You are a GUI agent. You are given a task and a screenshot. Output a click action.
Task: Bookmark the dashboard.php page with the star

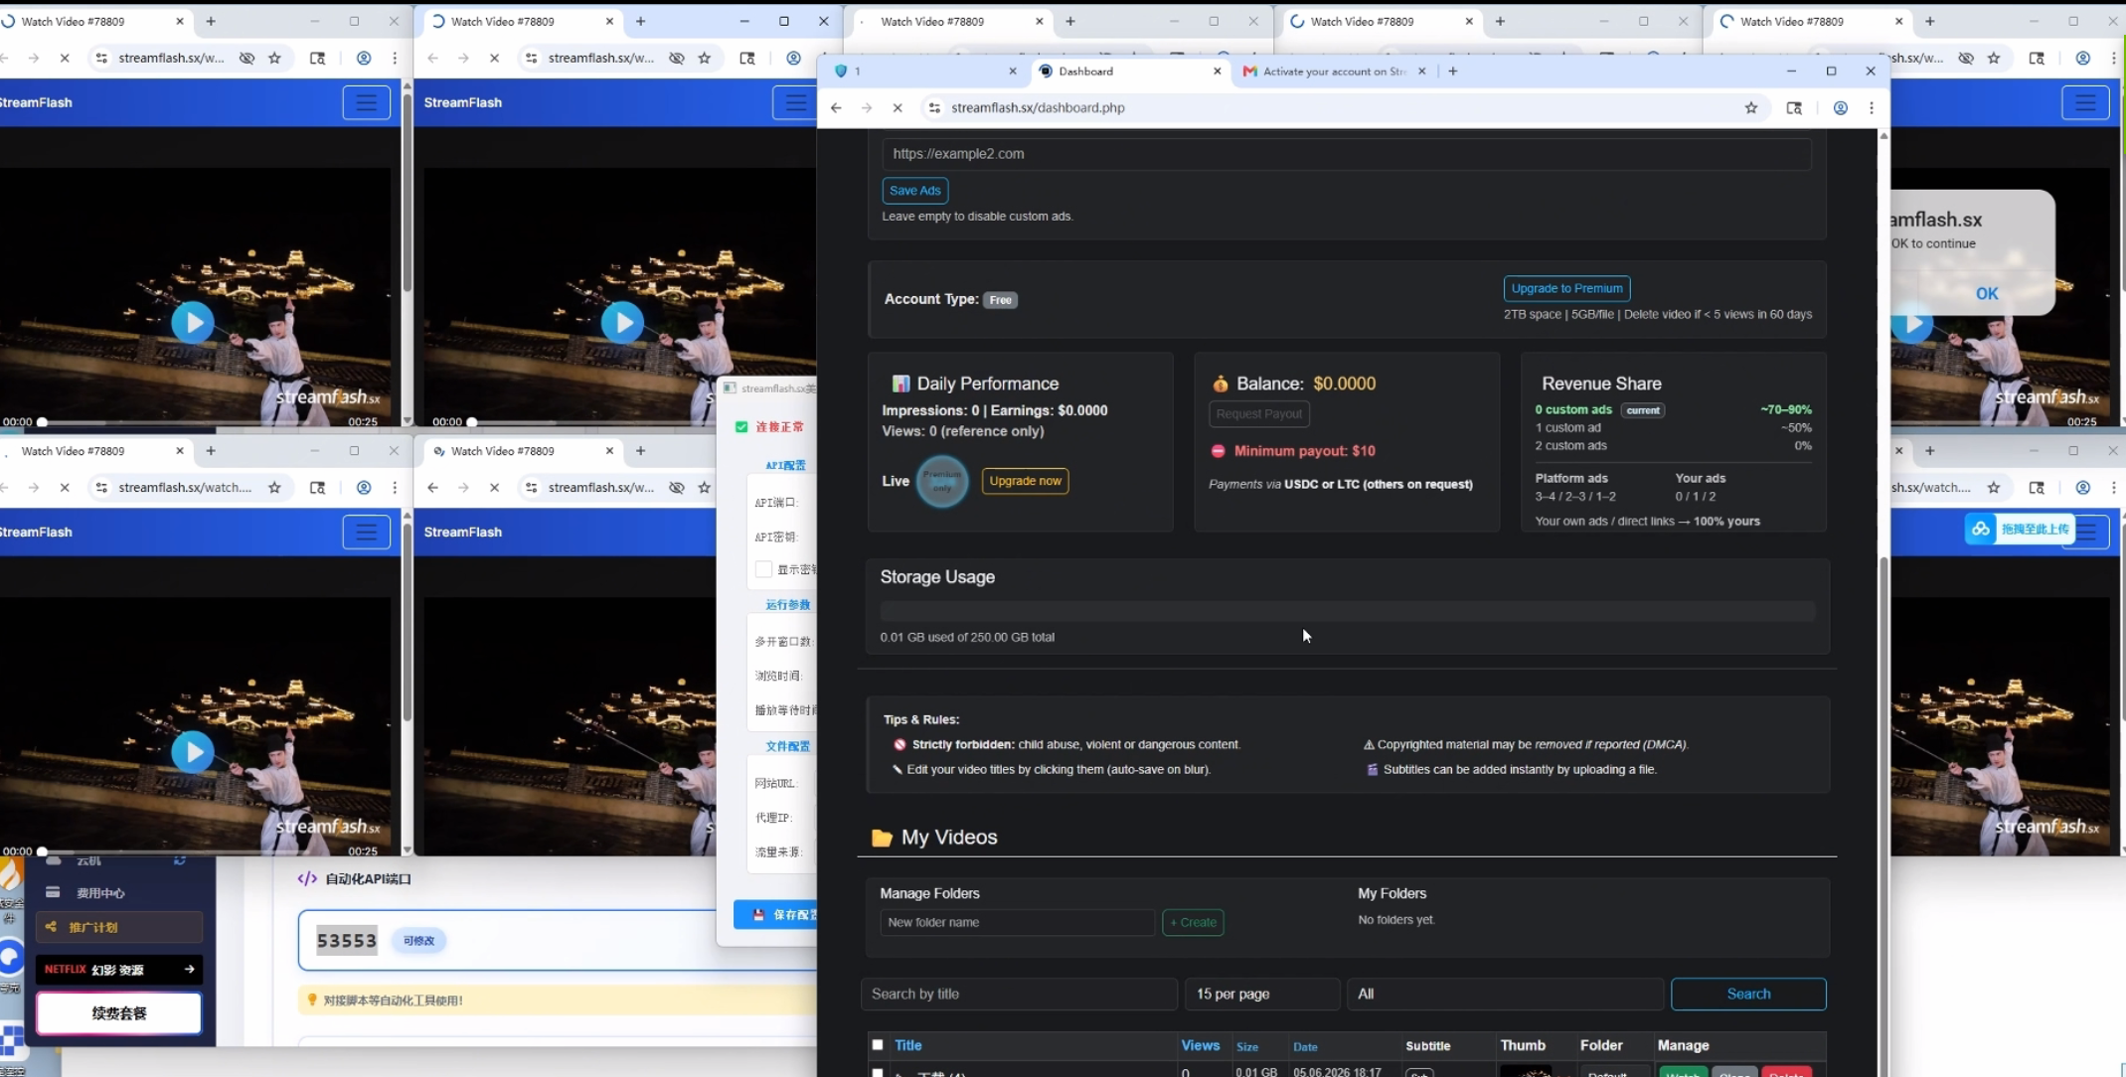1751,107
